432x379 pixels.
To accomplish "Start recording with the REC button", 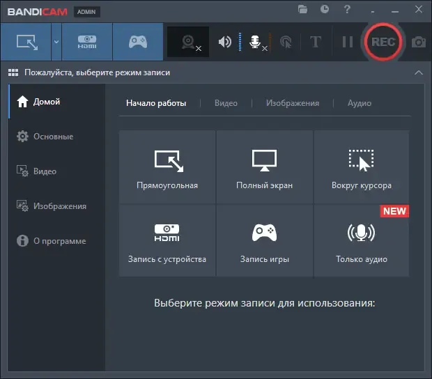I will click(383, 42).
